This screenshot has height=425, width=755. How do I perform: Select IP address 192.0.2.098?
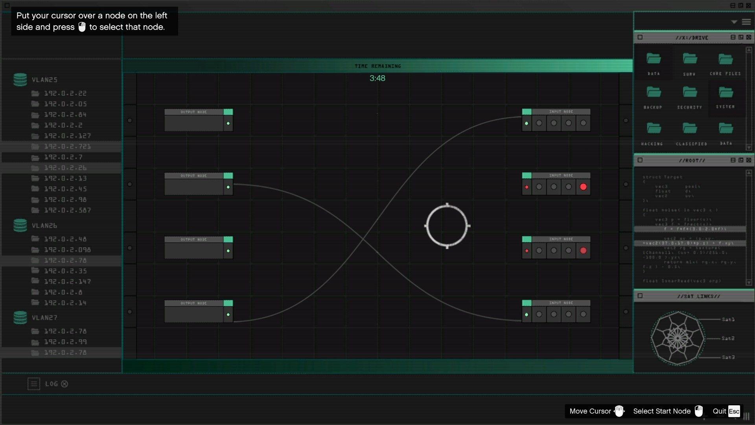[67, 250]
